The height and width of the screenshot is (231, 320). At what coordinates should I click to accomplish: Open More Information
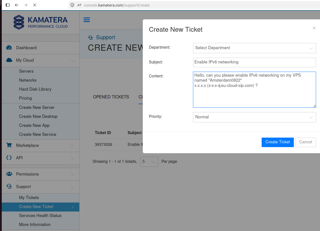click(x=35, y=225)
